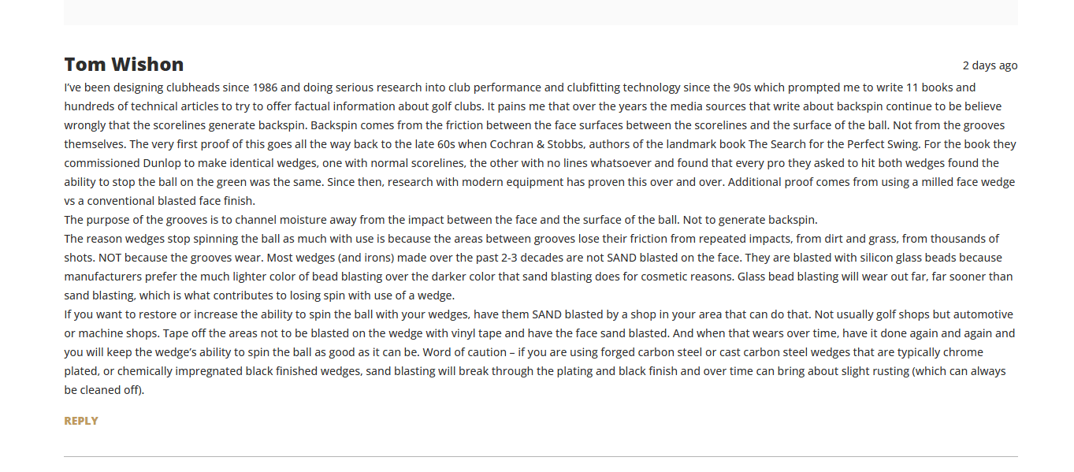Click the REPLY link under the comment
The height and width of the screenshot is (472, 1074).
click(x=81, y=421)
